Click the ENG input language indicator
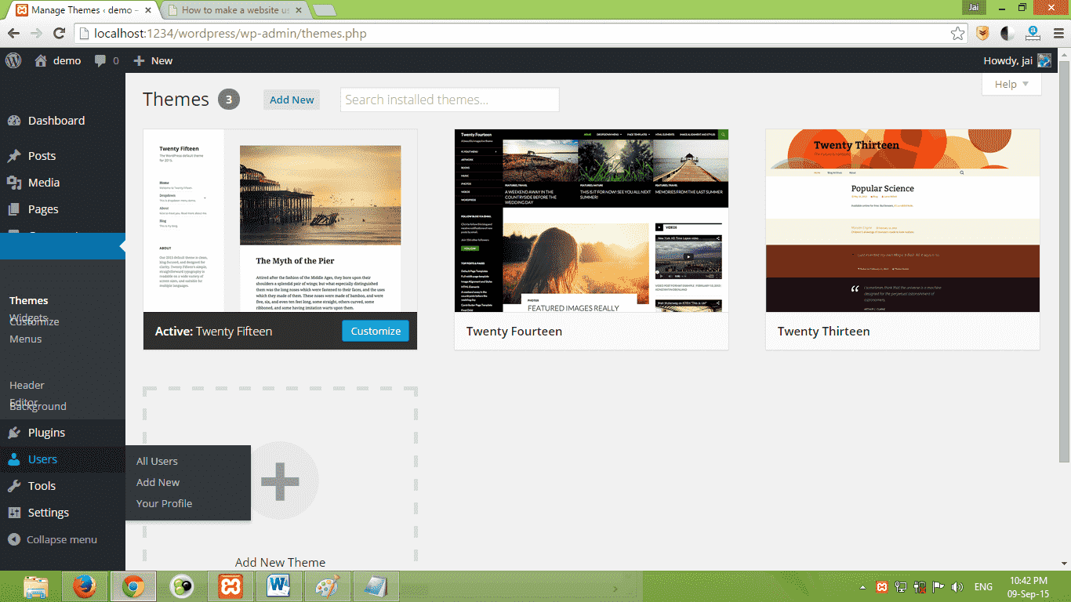Screen dimensions: 1071x602 pos(983,586)
